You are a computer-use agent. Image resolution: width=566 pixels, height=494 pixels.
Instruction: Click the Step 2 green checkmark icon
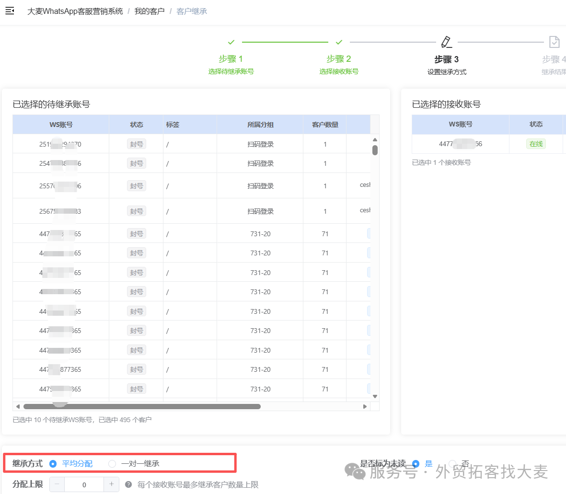(339, 42)
